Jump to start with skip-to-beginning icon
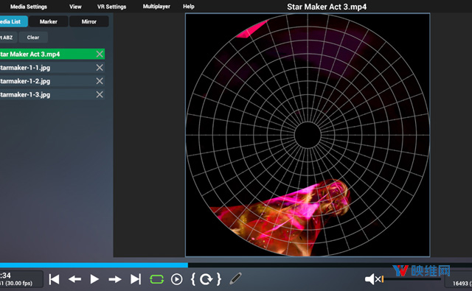 click(x=54, y=279)
